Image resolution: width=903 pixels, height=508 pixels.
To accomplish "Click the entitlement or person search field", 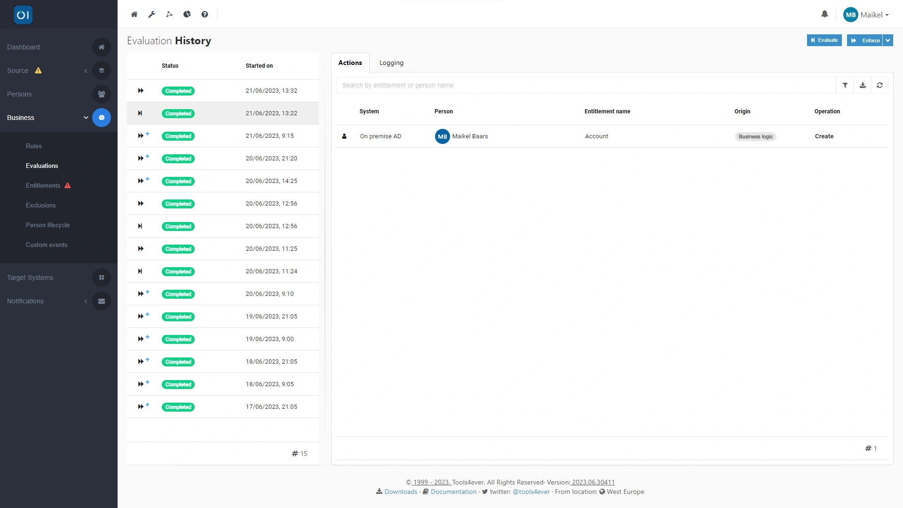I will [586, 85].
